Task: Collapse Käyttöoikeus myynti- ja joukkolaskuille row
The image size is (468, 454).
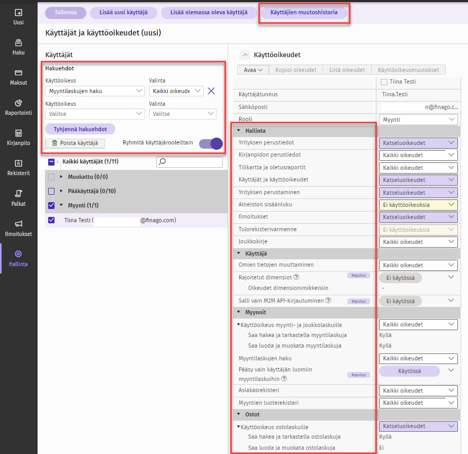Action: coord(238,324)
